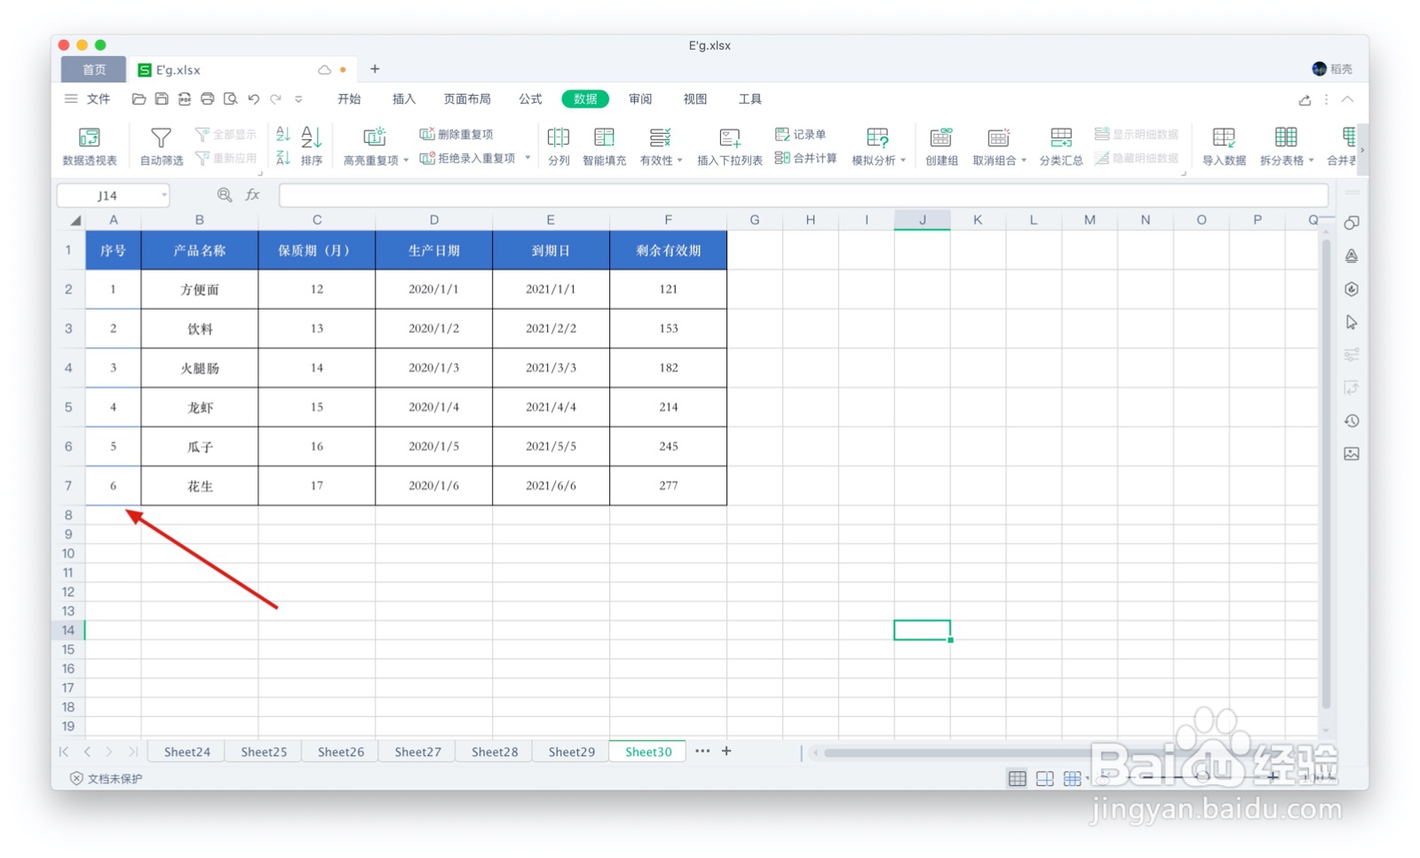This screenshot has width=1420, height=858.
Task: Click the formula bar input field
Action: coord(804,194)
